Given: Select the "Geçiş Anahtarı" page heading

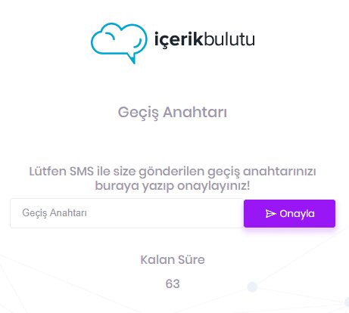Looking at the screenshot, I should pos(173,113).
